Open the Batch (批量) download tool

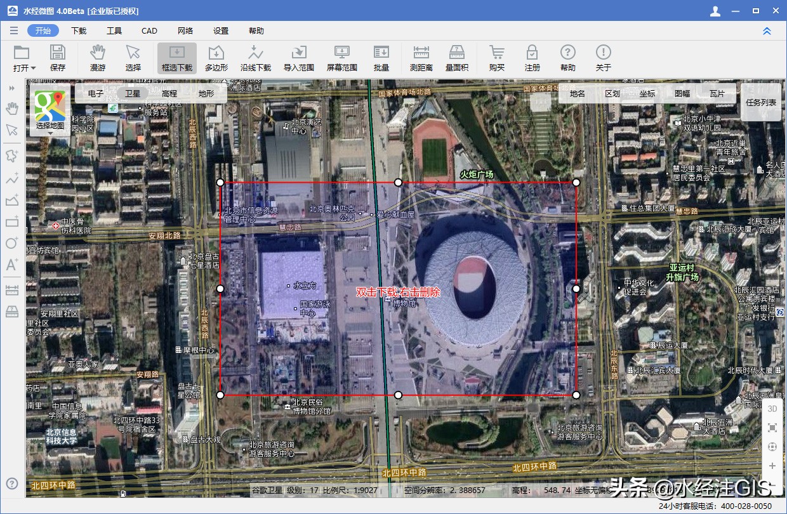click(381, 58)
